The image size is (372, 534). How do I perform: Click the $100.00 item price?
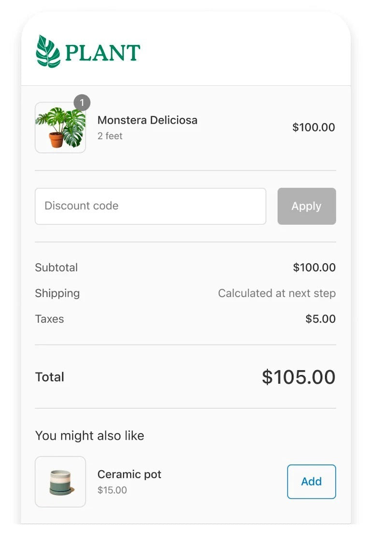point(314,127)
